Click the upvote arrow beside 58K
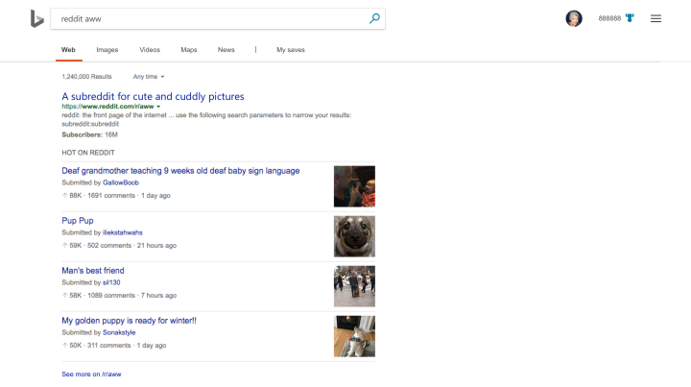Image resolution: width=691 pixels, height=387 pixels. (65, 296)
